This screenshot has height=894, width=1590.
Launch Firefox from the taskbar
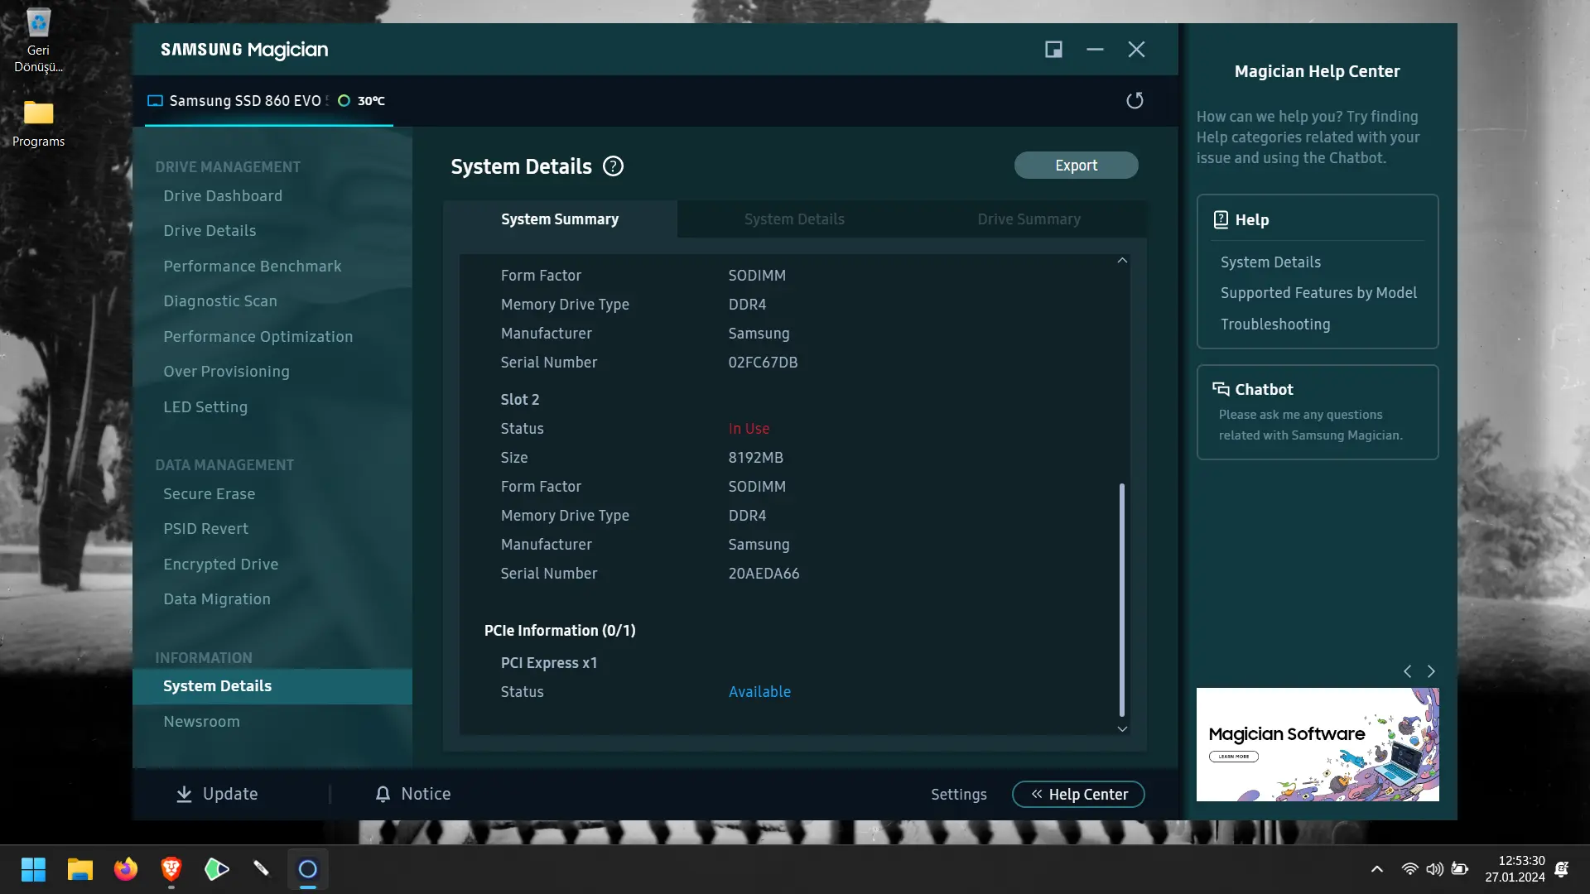[126, 869]
